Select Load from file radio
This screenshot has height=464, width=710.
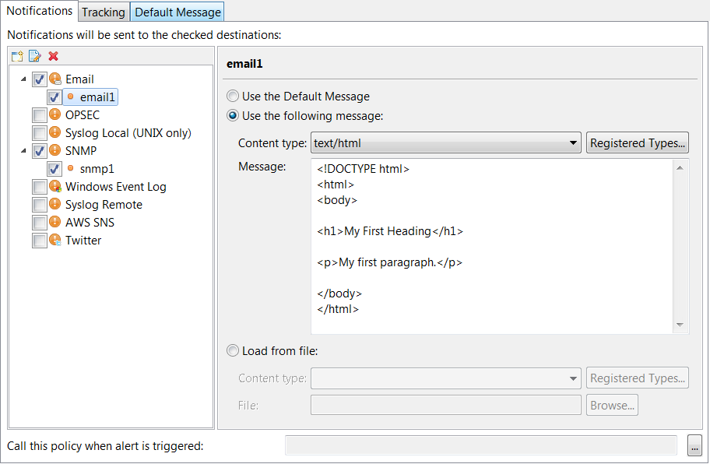[233, 351]
